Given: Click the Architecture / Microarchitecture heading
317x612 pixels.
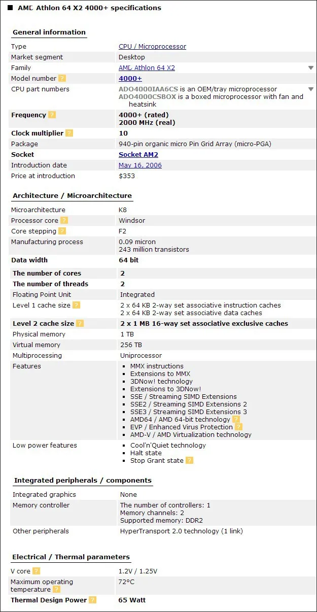Looking at the screenshot, I should tap(72, 195).
